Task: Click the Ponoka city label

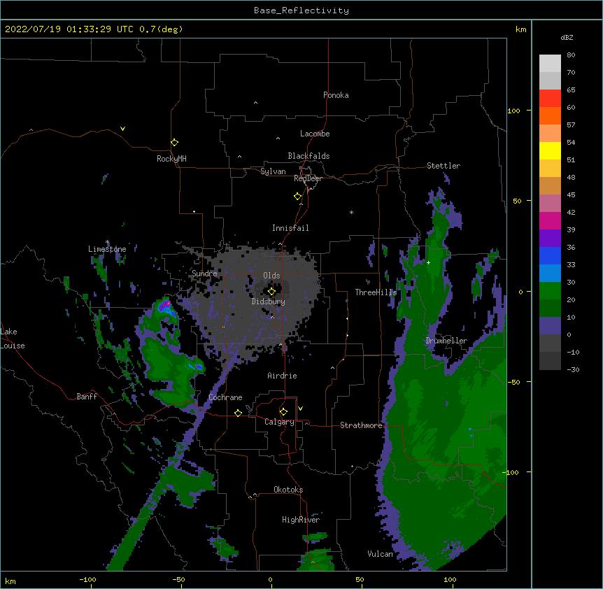Action: pyautogui.click(x=336, y=95)
